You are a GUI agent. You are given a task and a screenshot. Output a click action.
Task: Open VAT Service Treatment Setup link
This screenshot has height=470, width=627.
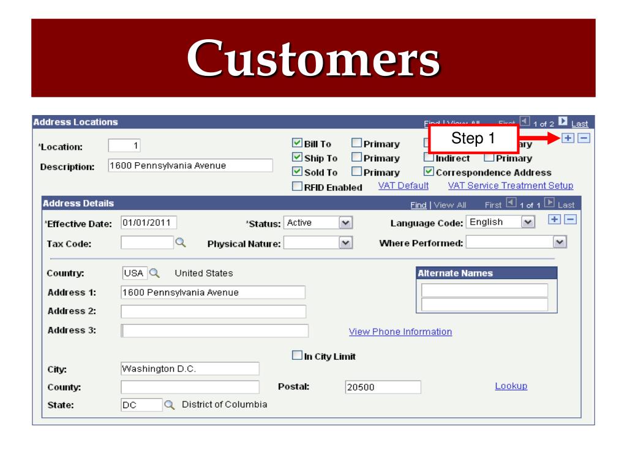[510, 185]
